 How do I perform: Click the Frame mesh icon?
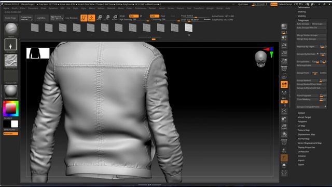pyautogui.click(x=284, y=111)
